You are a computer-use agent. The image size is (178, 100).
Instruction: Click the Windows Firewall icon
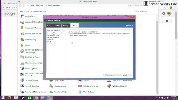click(109, 86)
